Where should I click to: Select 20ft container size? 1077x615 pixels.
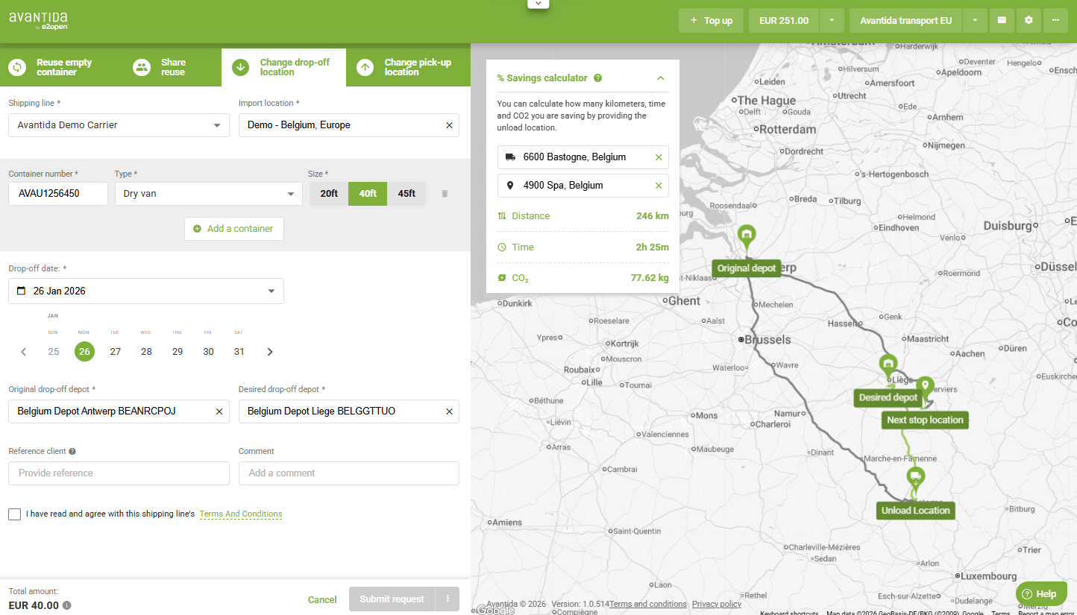tap(329, 194)
